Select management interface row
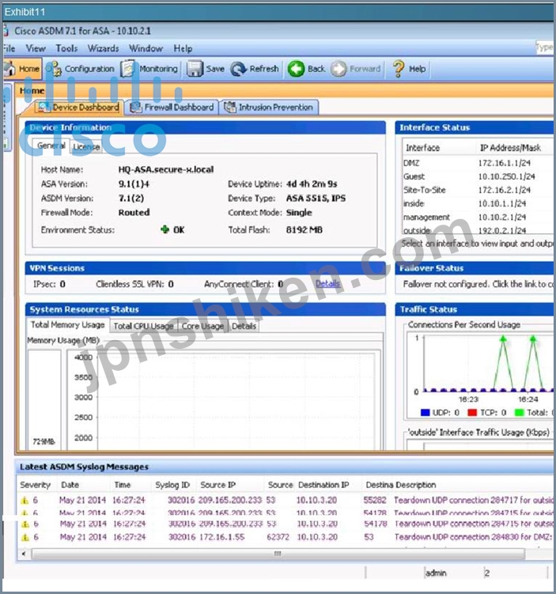 tap(478, 218)
